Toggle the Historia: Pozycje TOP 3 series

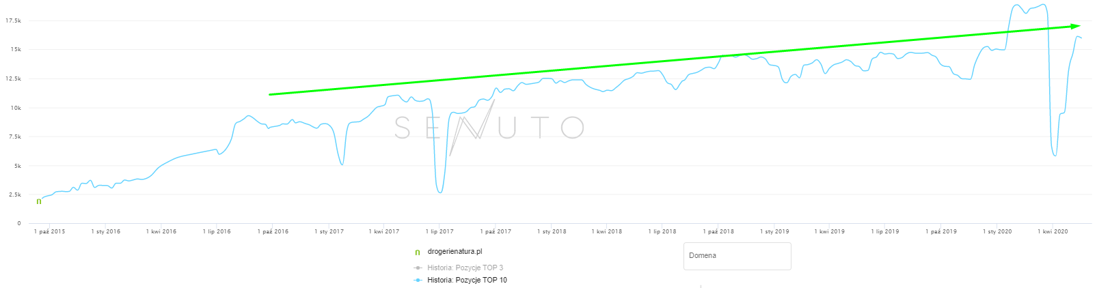[x=465, y=268]
